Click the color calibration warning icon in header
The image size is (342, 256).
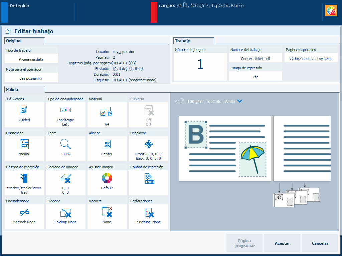pos(331,11)
